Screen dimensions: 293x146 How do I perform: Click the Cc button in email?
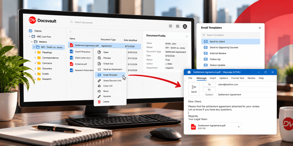tap(209, 89)
